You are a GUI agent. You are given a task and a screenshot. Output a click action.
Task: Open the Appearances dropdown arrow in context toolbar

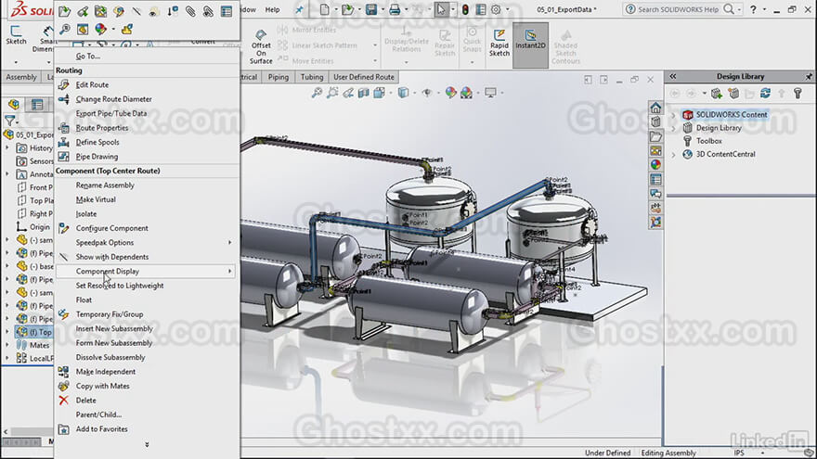[x=113, y=30]
